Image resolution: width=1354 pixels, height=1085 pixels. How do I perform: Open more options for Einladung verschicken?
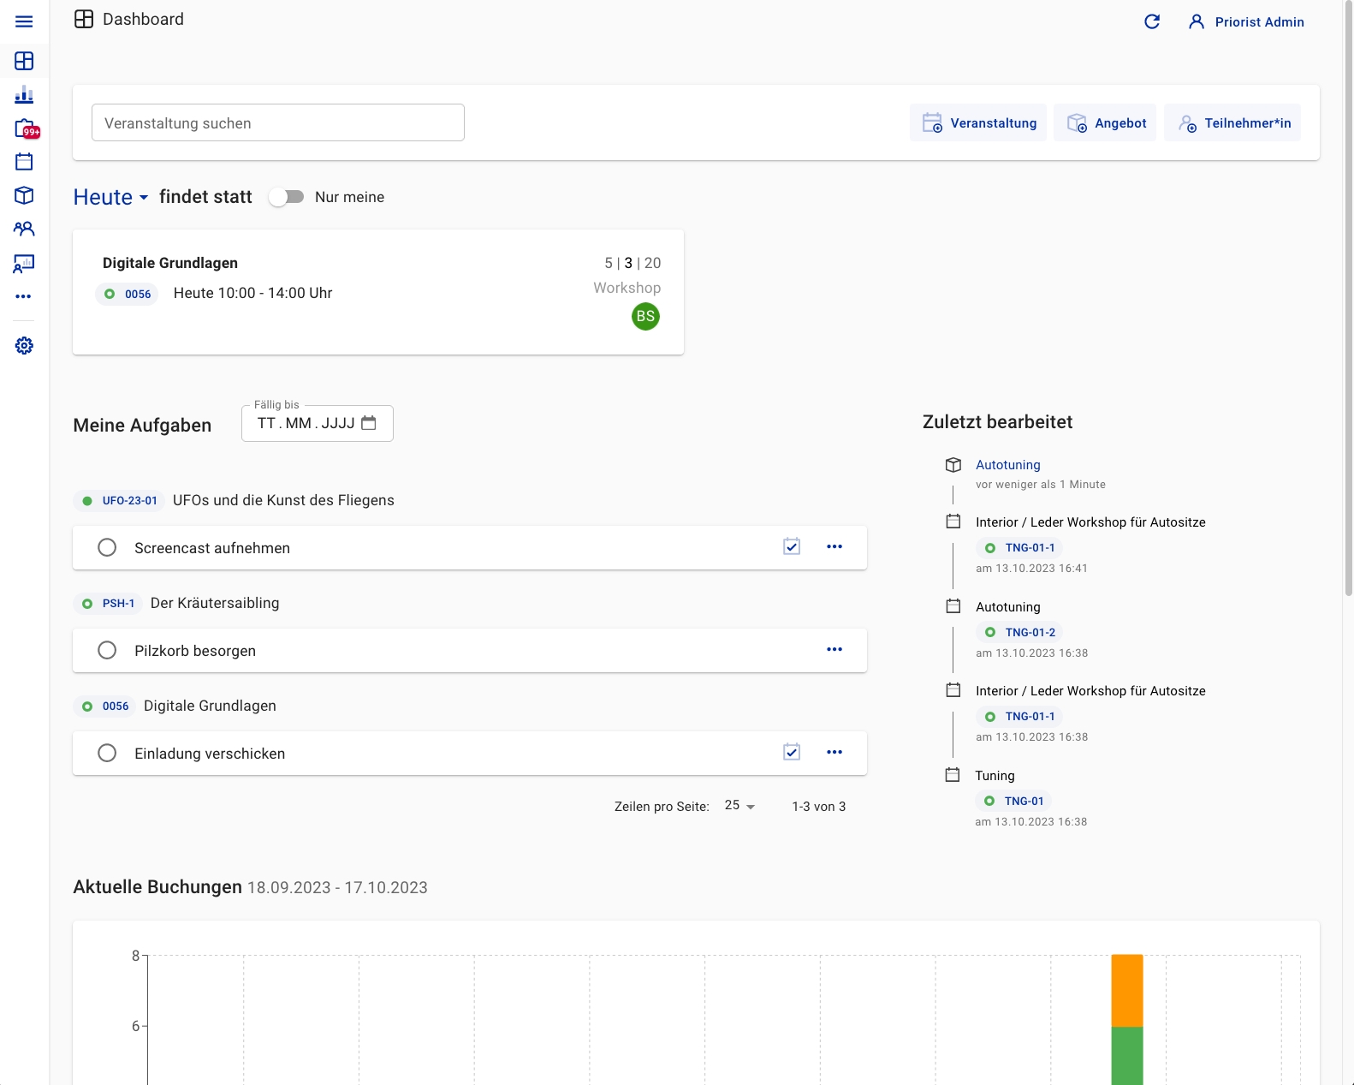pos(834,752)
